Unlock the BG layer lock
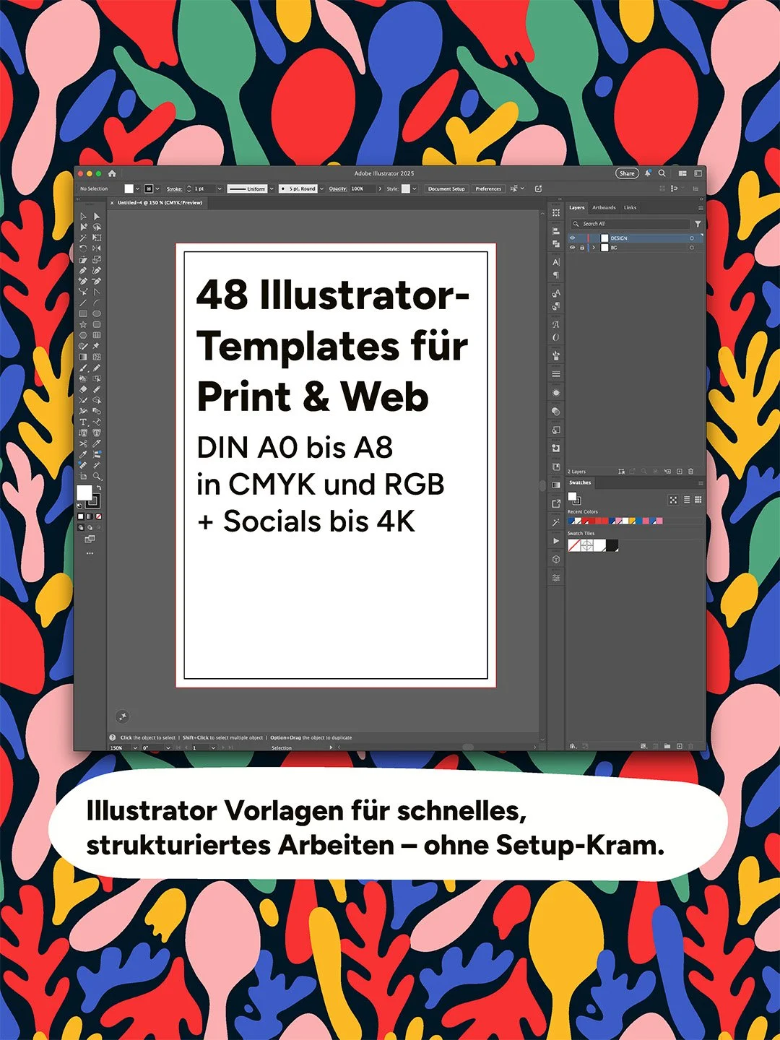This screenshot has height=1040, width=780. [582, 248]
